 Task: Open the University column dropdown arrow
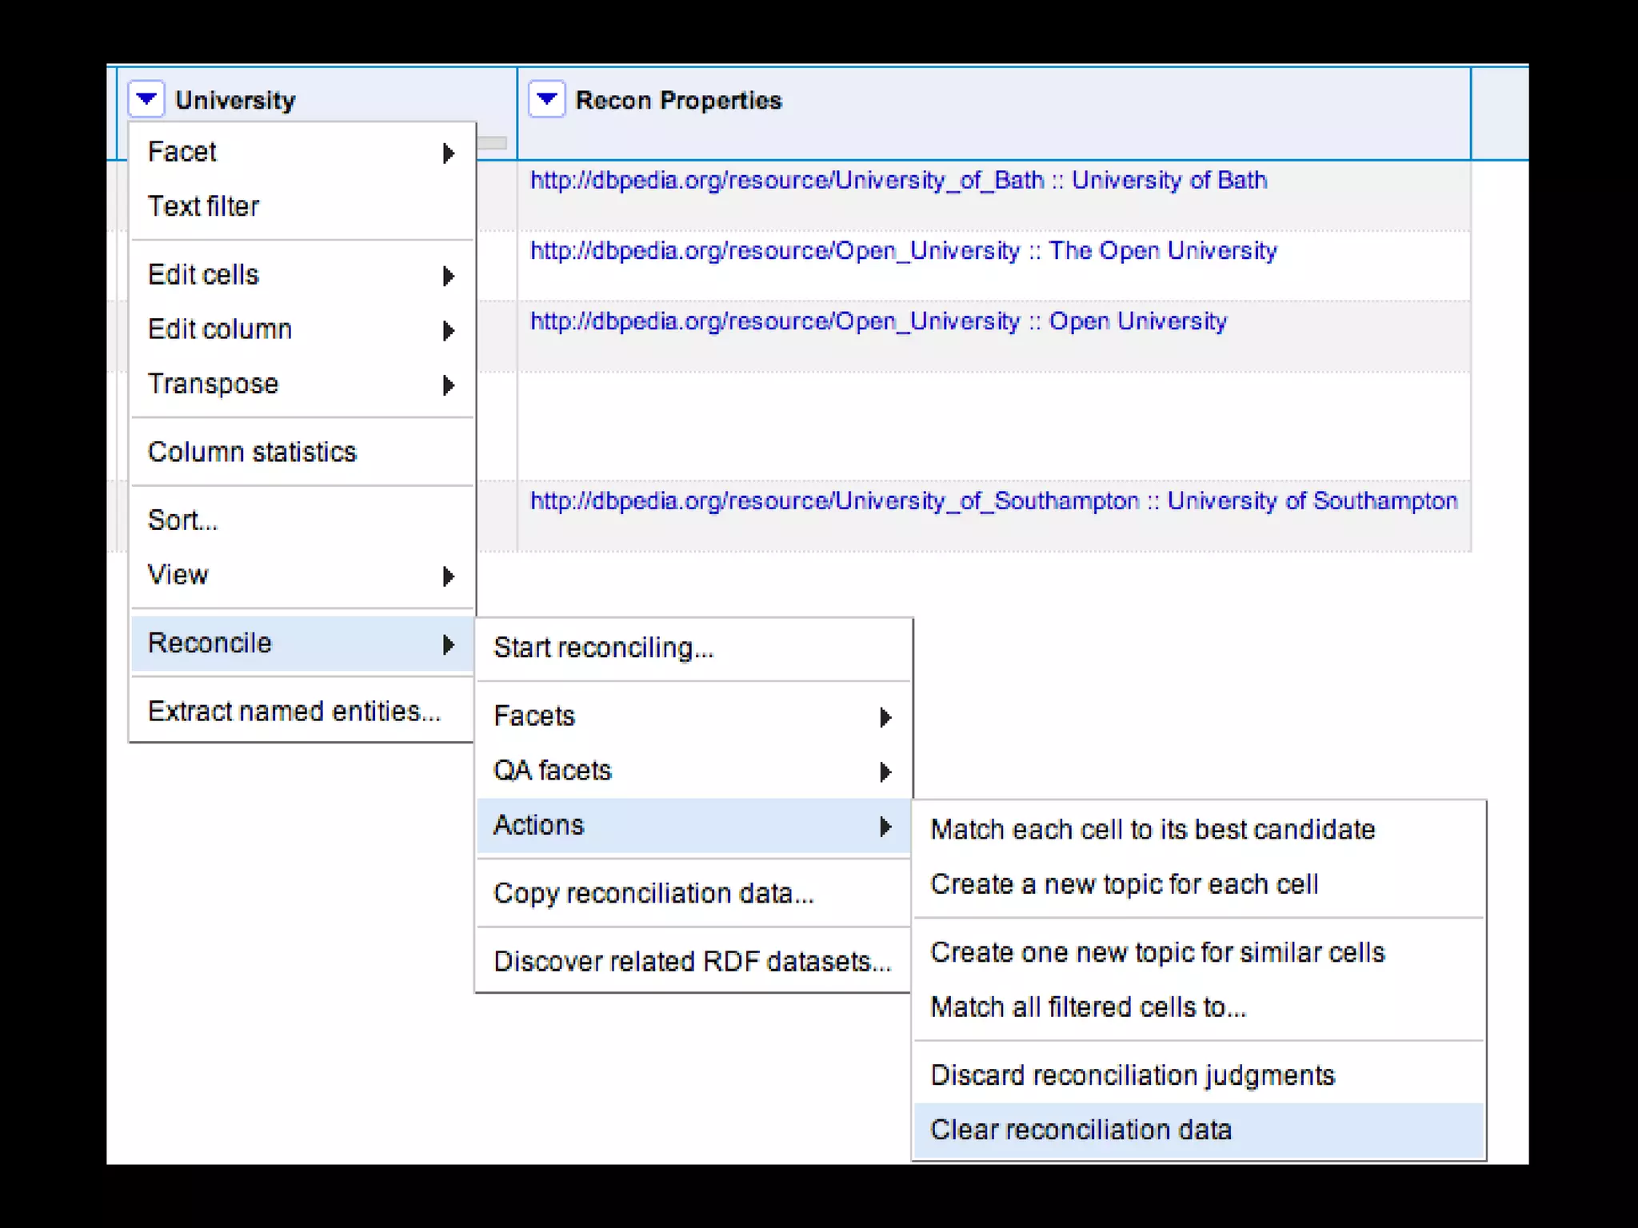pyautogui.click(x=146, y=99)
